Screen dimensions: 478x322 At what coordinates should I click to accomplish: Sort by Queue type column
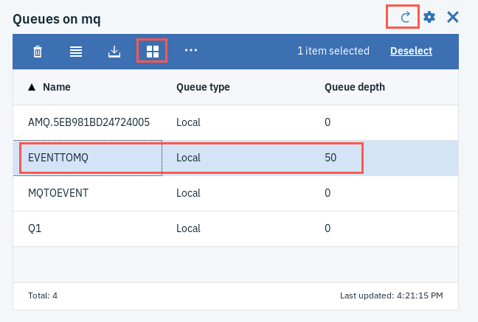[x=203, y=87]
